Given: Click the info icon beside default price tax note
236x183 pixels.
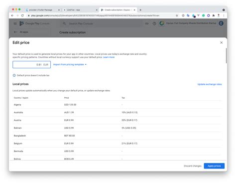Looking at the screenshot, I should [x=14, y=75].
